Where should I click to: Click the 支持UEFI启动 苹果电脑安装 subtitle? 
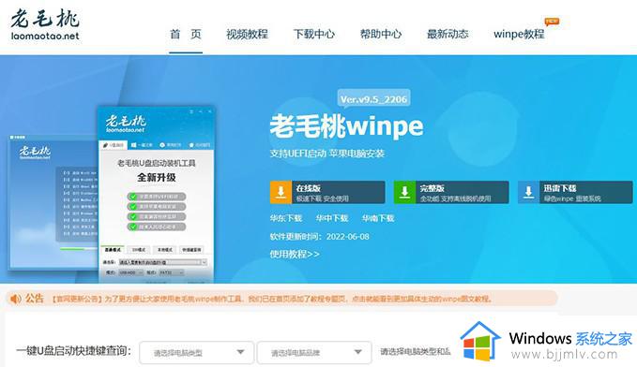tap(327, 154)
